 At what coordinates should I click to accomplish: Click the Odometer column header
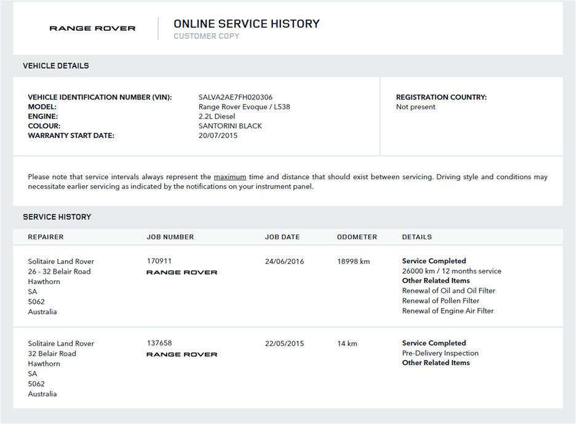(357, 237)
